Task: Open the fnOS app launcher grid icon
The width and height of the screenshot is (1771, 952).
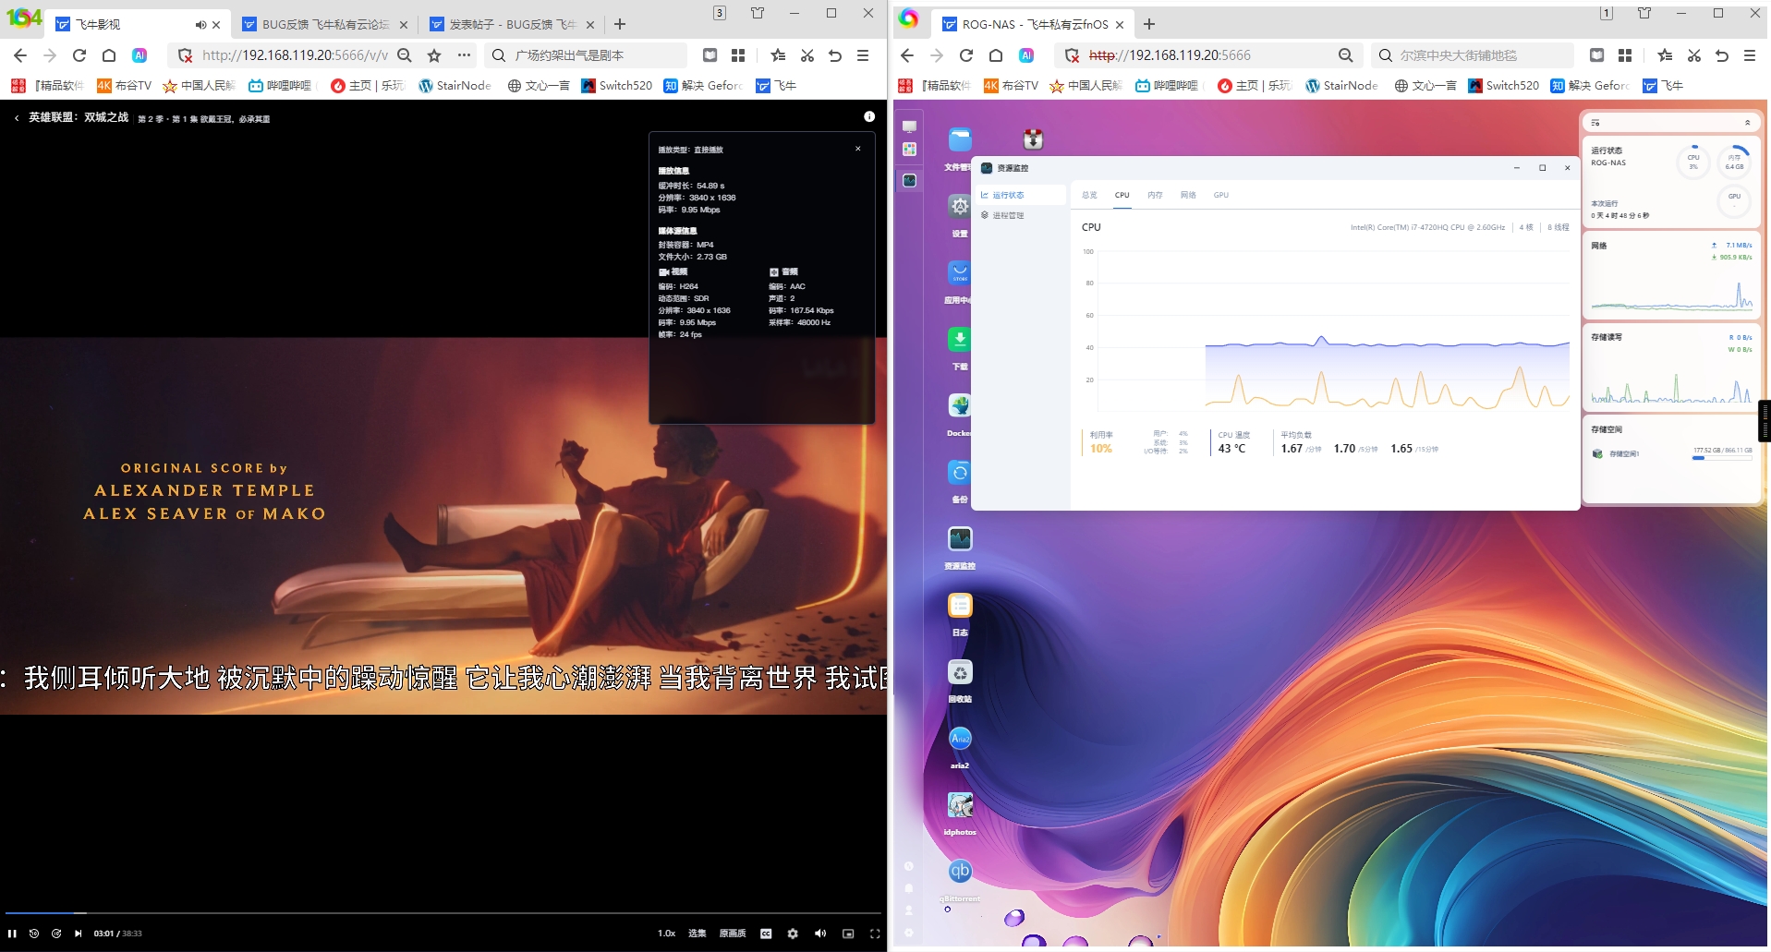Action: coord(910,150)
